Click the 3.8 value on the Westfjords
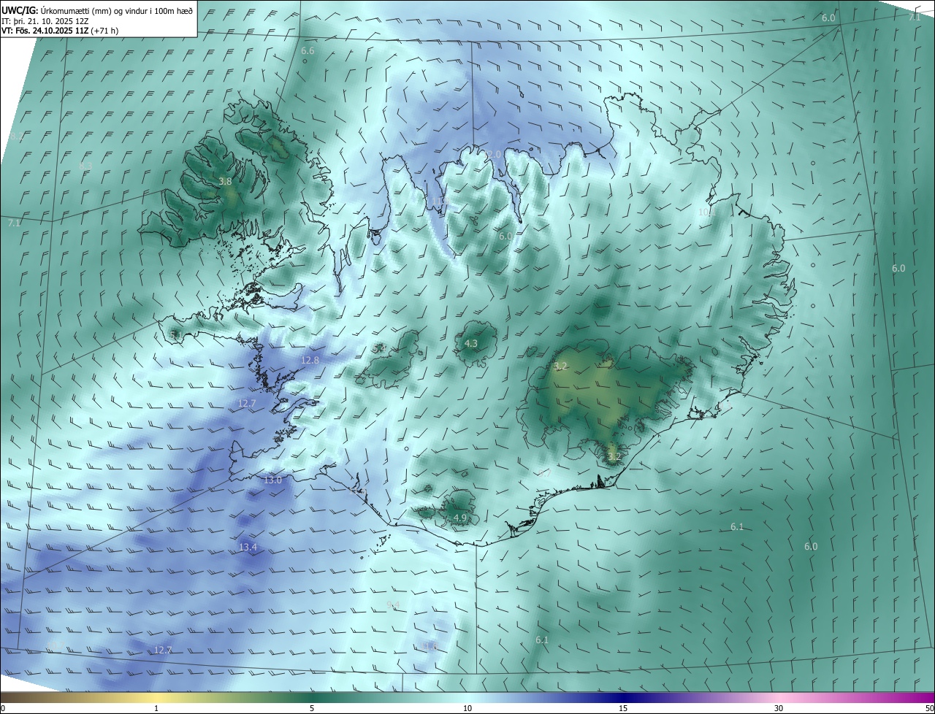Image resolution: width=935 pixels, height=714 pixels. click(225, 182)
